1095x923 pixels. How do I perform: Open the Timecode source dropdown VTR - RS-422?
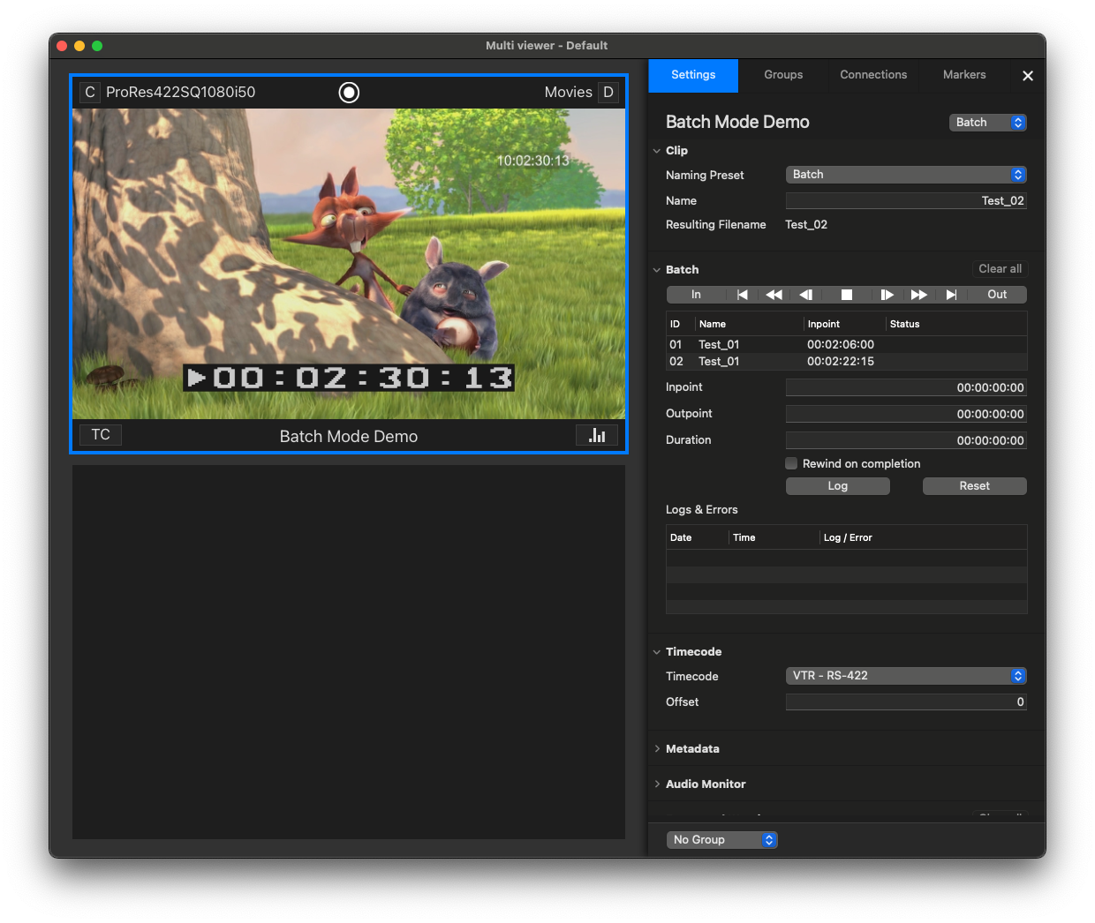[906, 676]
